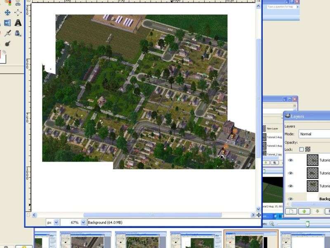Click the zoom out magnifier icon
The width and height of the screenshot is (330, 248).
pos(271,224)
